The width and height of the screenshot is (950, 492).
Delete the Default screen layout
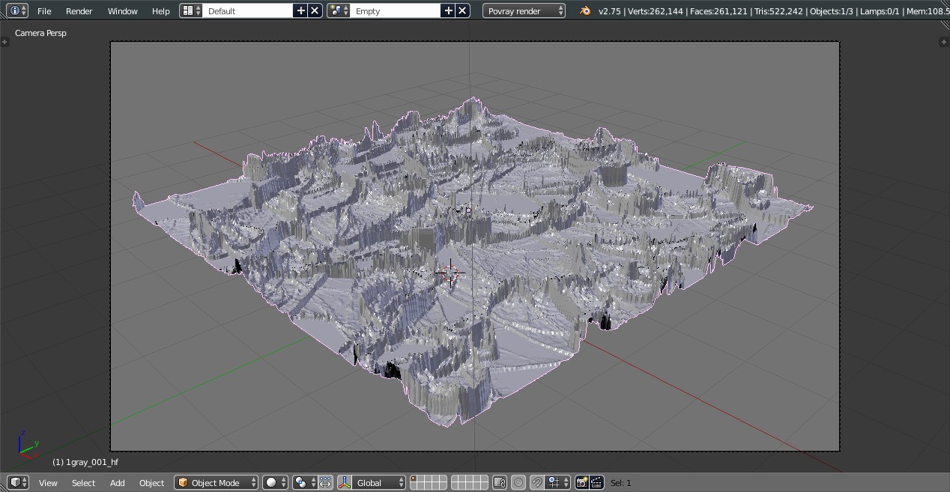[x=315, y=10]
